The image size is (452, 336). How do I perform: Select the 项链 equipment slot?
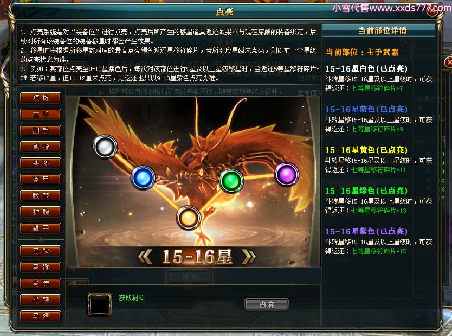[41, 98]
